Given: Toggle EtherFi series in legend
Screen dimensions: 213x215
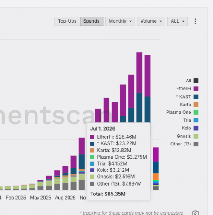Looking at the screenshot, I should pos(196,89).
